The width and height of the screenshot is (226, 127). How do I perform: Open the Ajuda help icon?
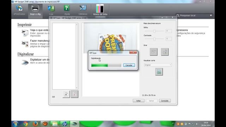(x=67, y=10)
